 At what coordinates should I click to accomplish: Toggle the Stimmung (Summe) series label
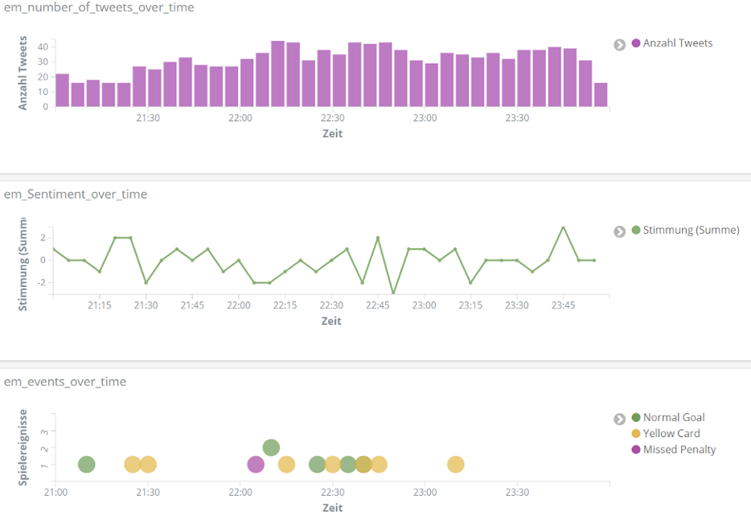point(691,231)
